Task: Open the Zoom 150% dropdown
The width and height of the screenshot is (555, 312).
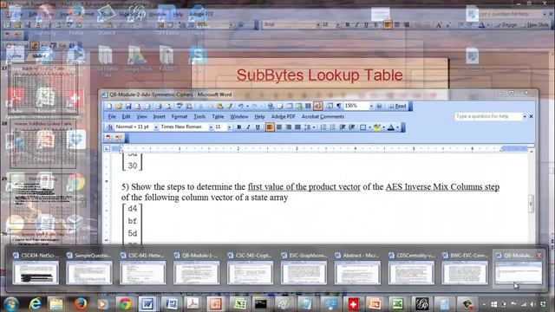Action: 371,106
